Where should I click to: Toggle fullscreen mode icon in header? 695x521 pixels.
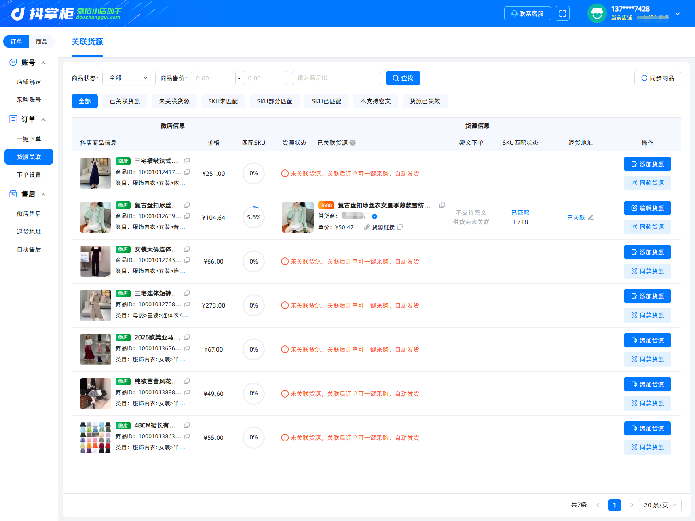(562, 13)
